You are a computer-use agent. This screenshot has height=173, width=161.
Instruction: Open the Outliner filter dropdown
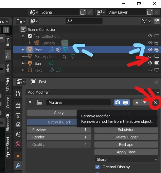tap(146, 21)
